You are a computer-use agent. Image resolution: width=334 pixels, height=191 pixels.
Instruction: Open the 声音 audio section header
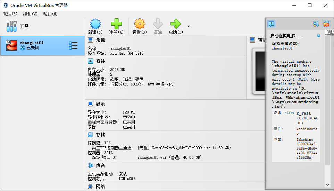tap(100, 165)
